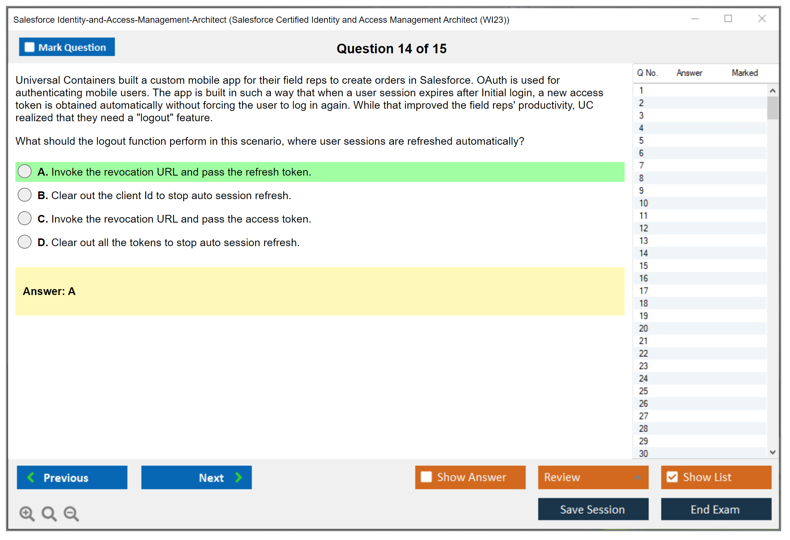The width and height of the screenshot is (790, 540).
Task: Choose option D clear out all tokens
Action: coord(25,242)
